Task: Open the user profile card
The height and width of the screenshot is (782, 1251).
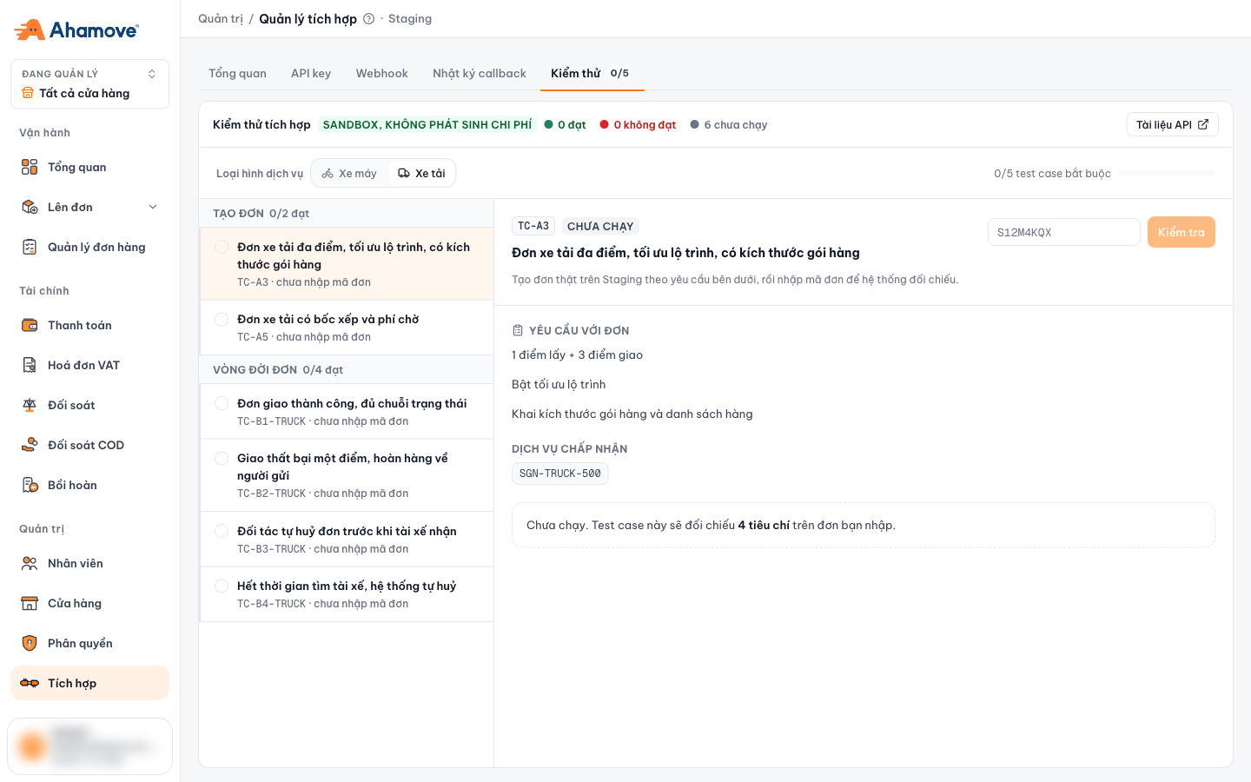Action: click(89, 746)
